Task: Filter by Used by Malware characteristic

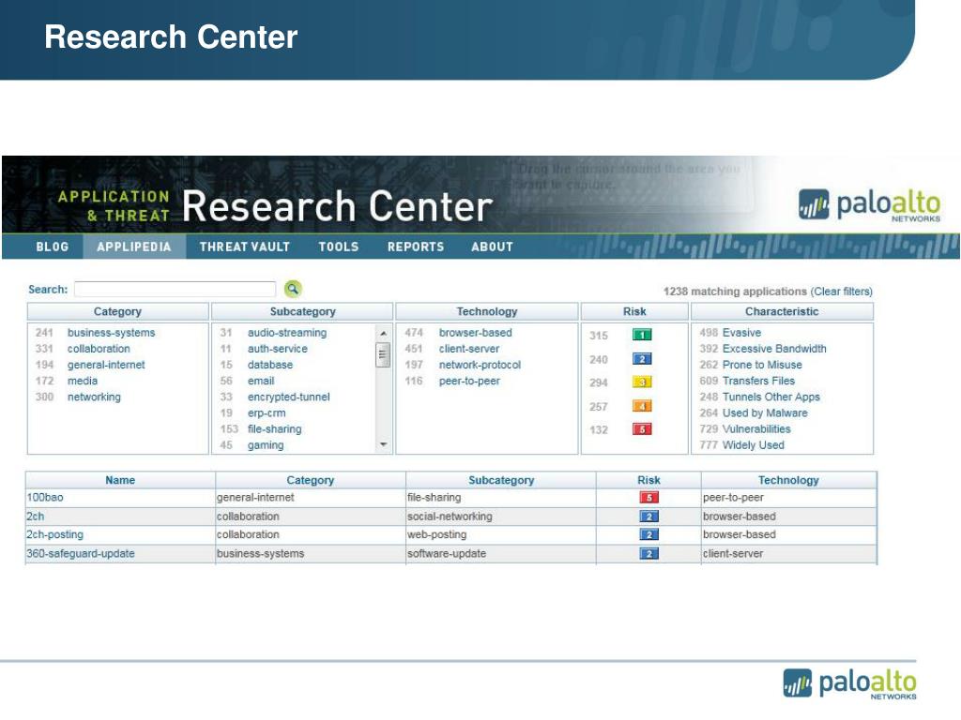Action: point(765,412)
